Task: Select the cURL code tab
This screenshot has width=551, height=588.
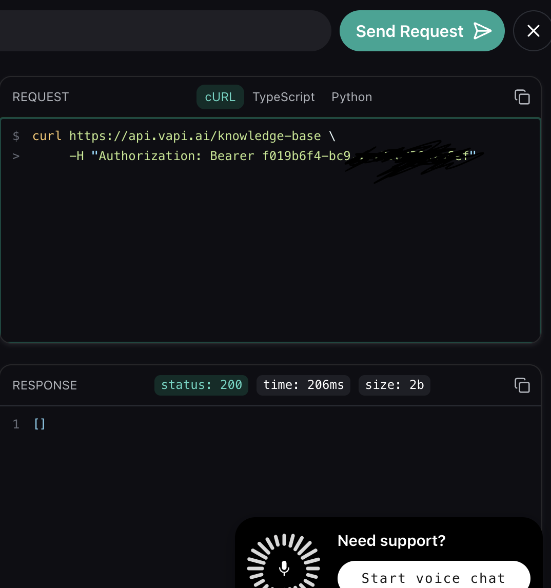Action: [x=220, y=96]
